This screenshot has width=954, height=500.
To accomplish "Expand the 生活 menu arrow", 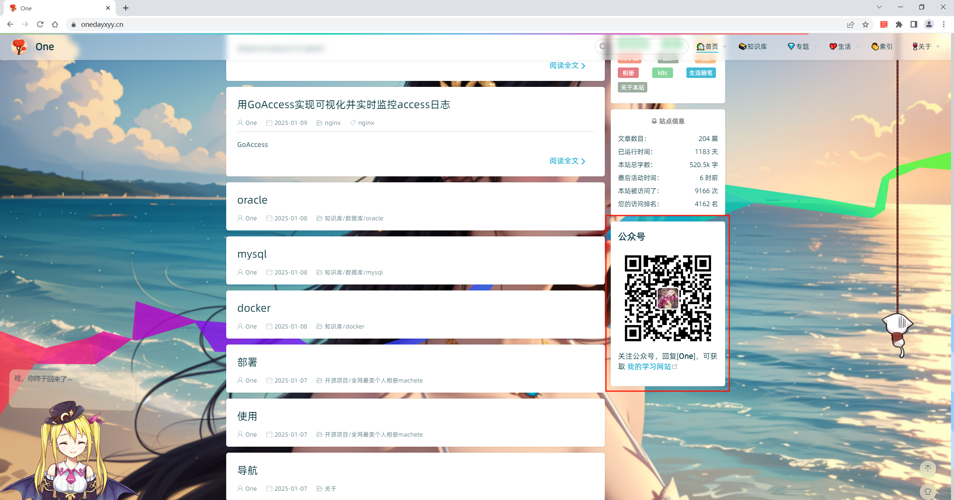I will click(857, 47).
